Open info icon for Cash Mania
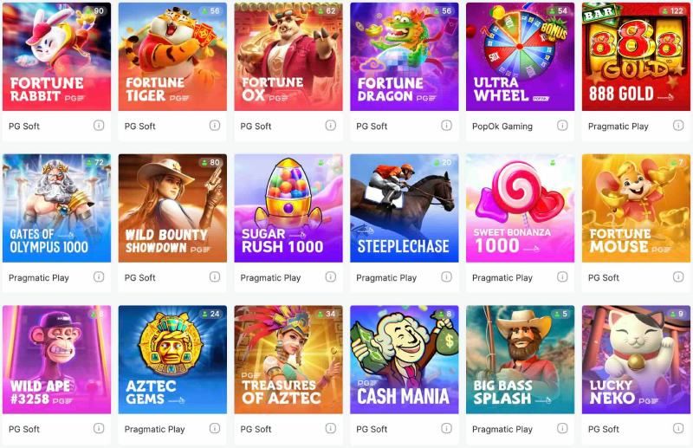 point(446,428)
